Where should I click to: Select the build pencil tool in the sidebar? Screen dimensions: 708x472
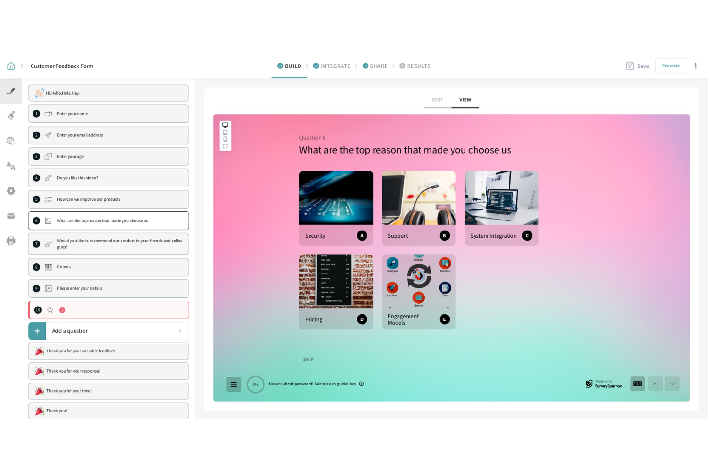click(11, 91)
